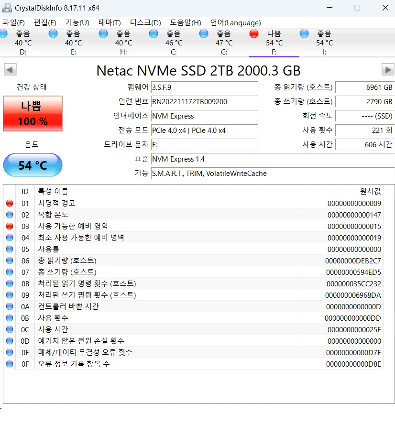Click the serial number field RN202211172TB009200
Image resolution: width=395 pixels, height=446 pixels.
tap(205, 101)
